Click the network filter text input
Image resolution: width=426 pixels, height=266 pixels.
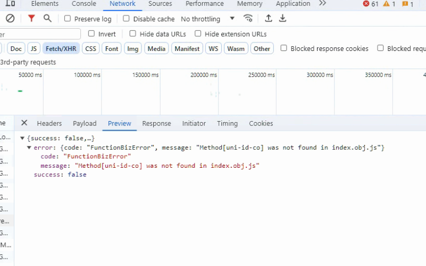click(40, 34)
